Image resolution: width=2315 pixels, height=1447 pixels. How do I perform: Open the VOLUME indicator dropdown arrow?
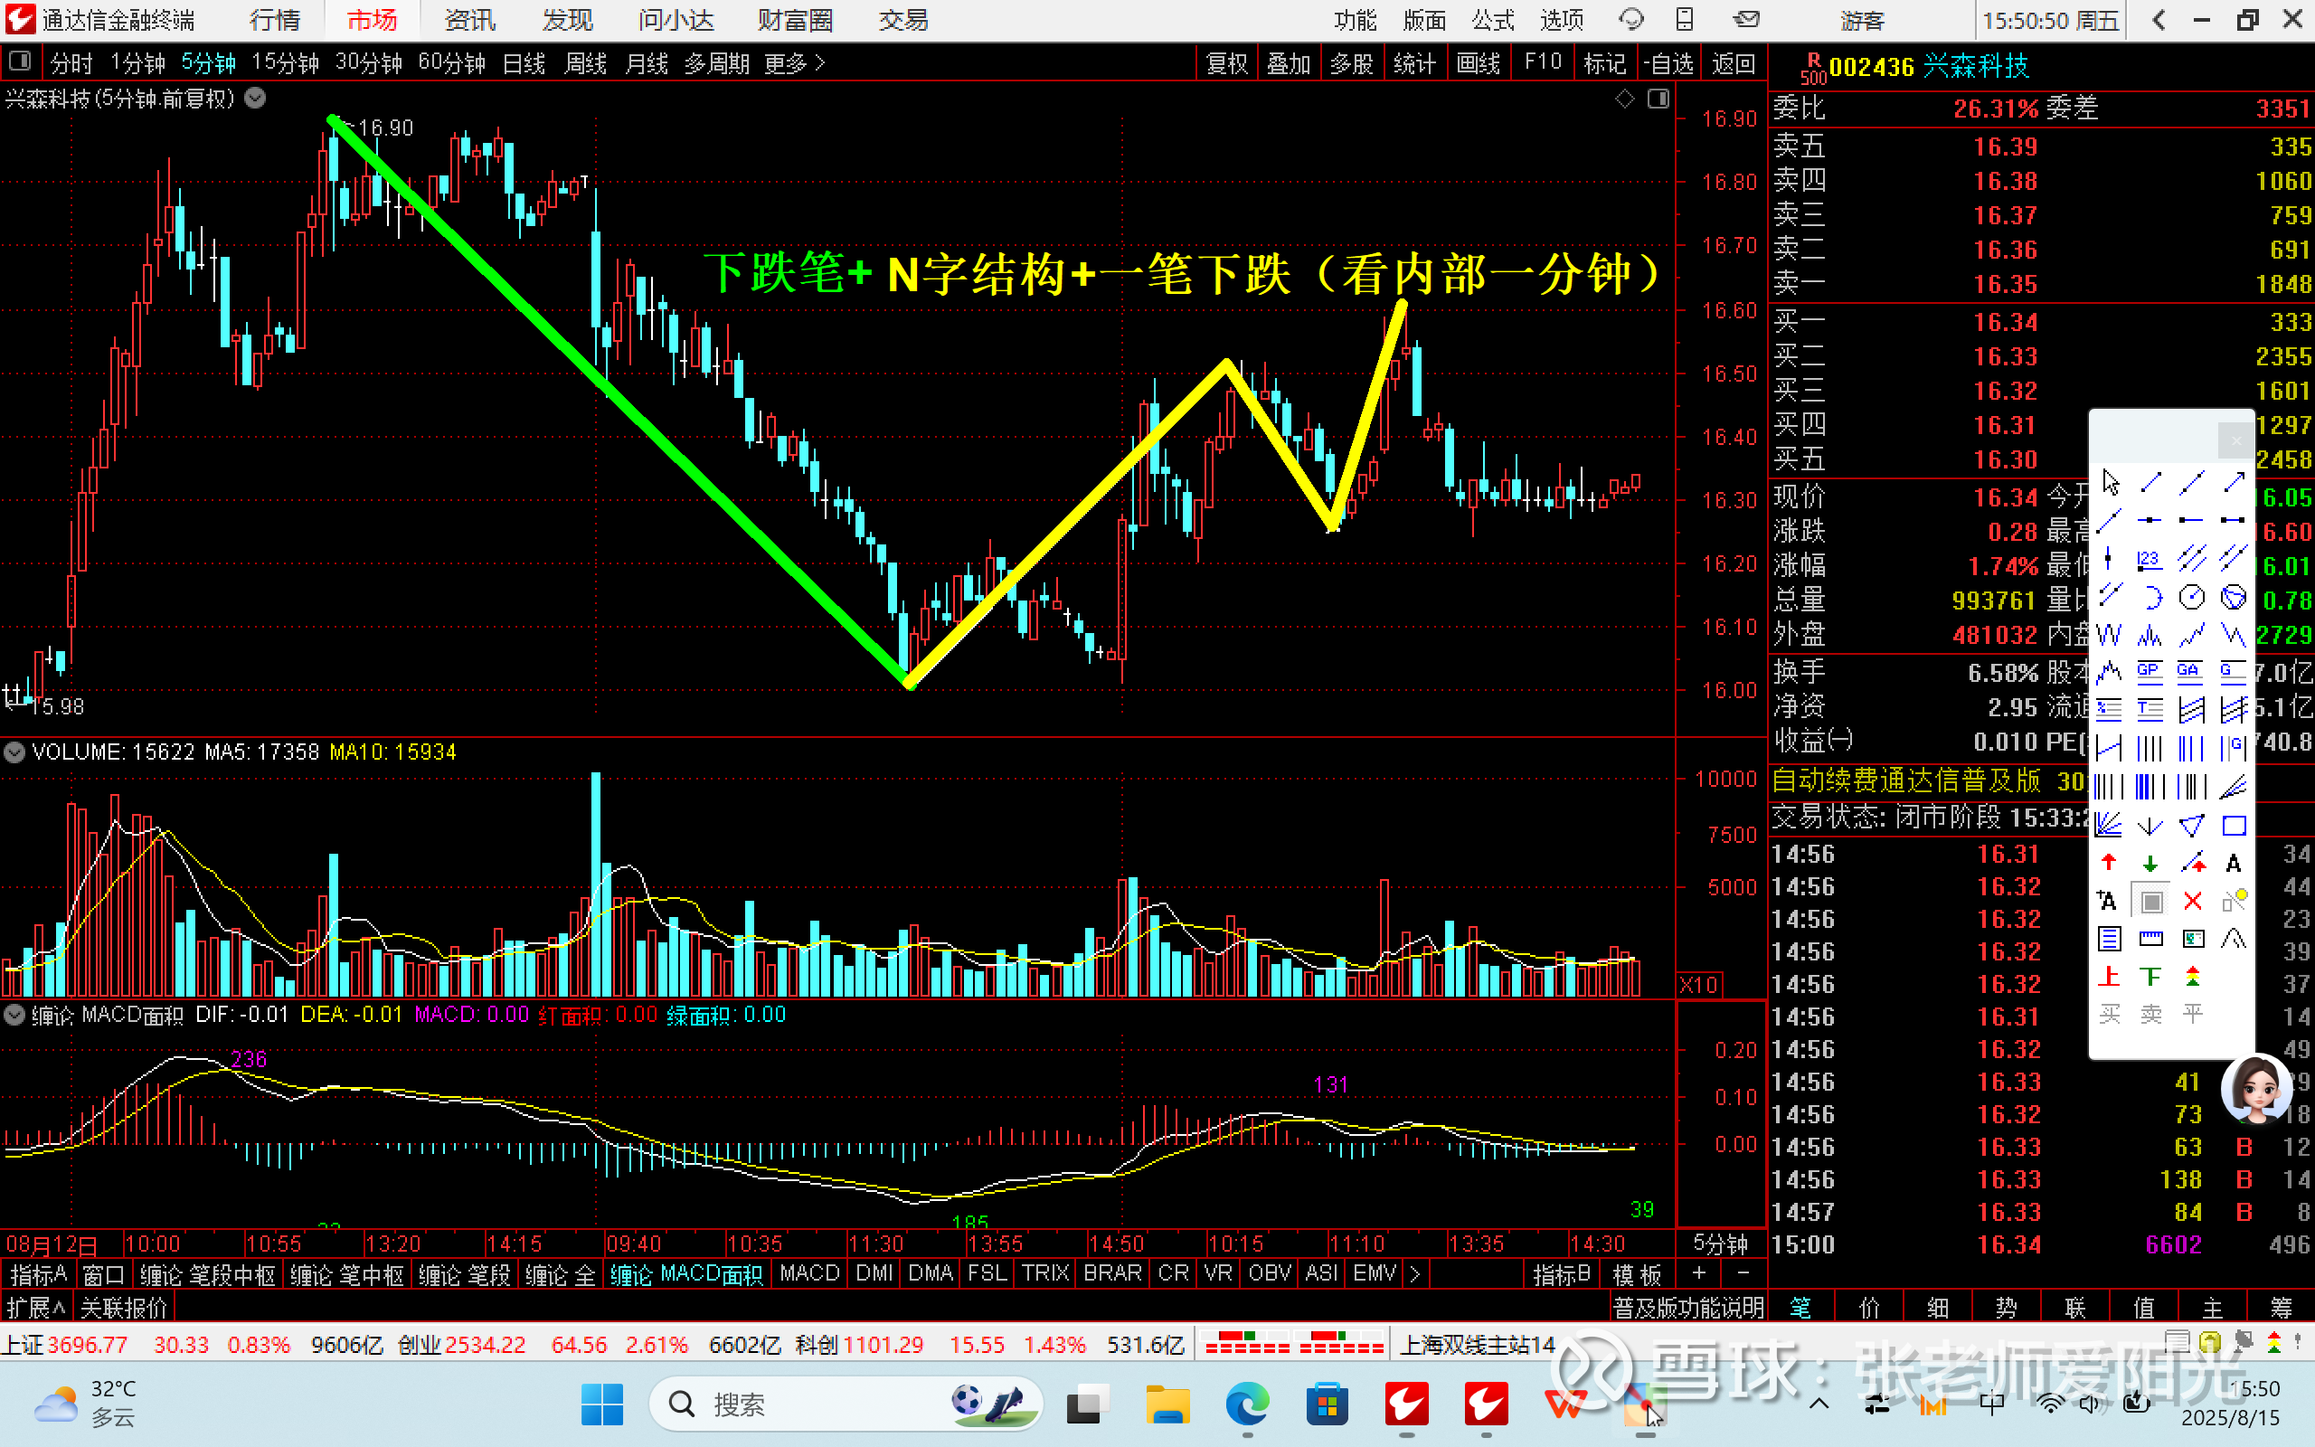point(14,752)
